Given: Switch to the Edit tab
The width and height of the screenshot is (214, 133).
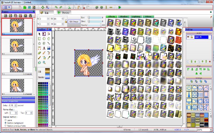Looking at the screenshot, I should (x=46, y=13).
